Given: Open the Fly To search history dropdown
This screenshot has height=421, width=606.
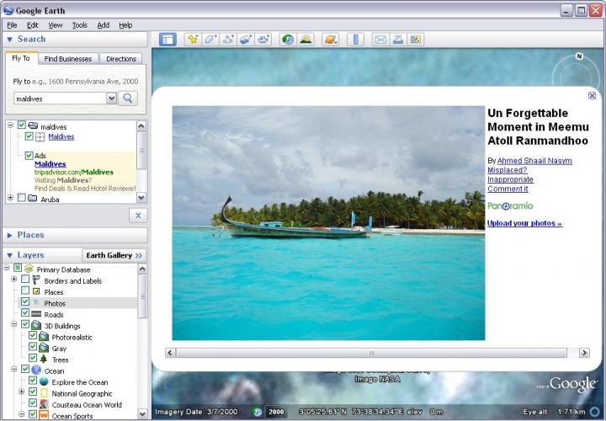Looking at the screenshot, I should point(111,99).
